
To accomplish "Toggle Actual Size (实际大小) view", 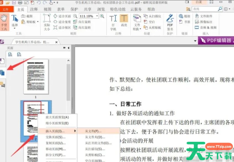I will [x=47, y=22].
